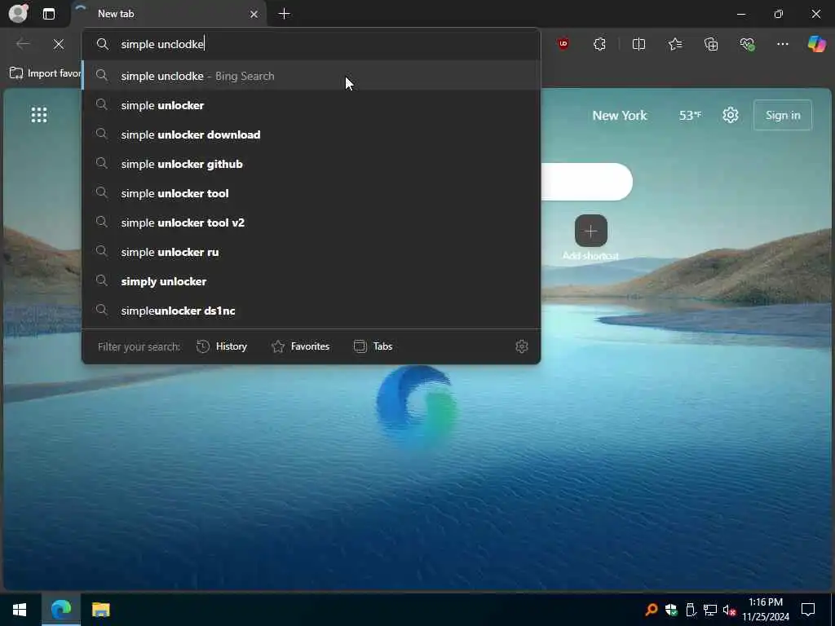The image size is (835, 626).
Task: Filter search by History
Action: pyautogui.click(x=222, y=346)
